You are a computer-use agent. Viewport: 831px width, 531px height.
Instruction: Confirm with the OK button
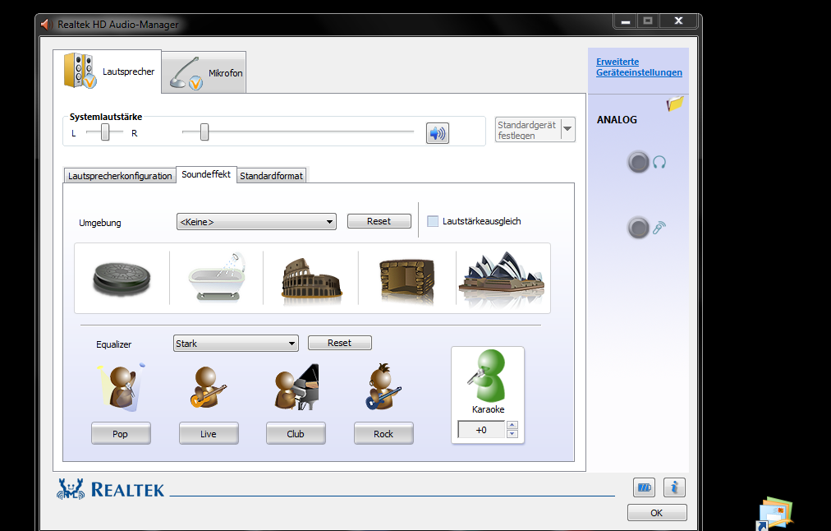tap(657, 512)
